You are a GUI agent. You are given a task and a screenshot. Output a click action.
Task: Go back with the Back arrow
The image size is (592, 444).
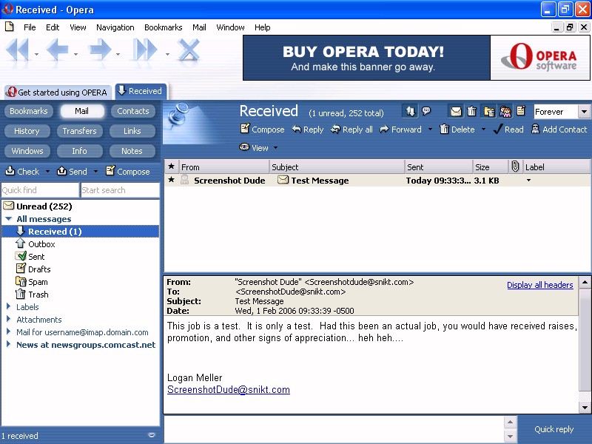click(58, 50)
